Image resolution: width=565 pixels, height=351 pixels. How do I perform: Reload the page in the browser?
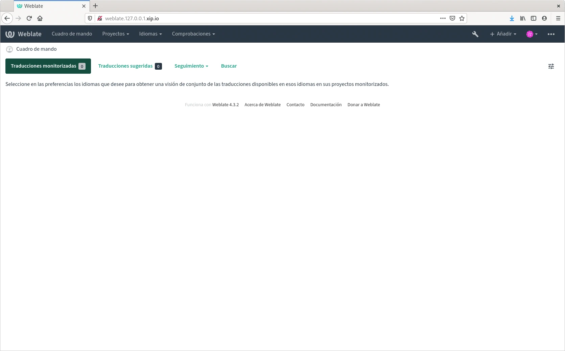pos(29,18)
